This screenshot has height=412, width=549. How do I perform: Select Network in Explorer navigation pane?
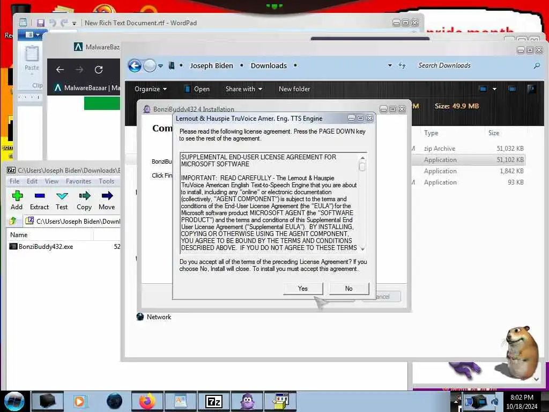(x=154, y=317)
